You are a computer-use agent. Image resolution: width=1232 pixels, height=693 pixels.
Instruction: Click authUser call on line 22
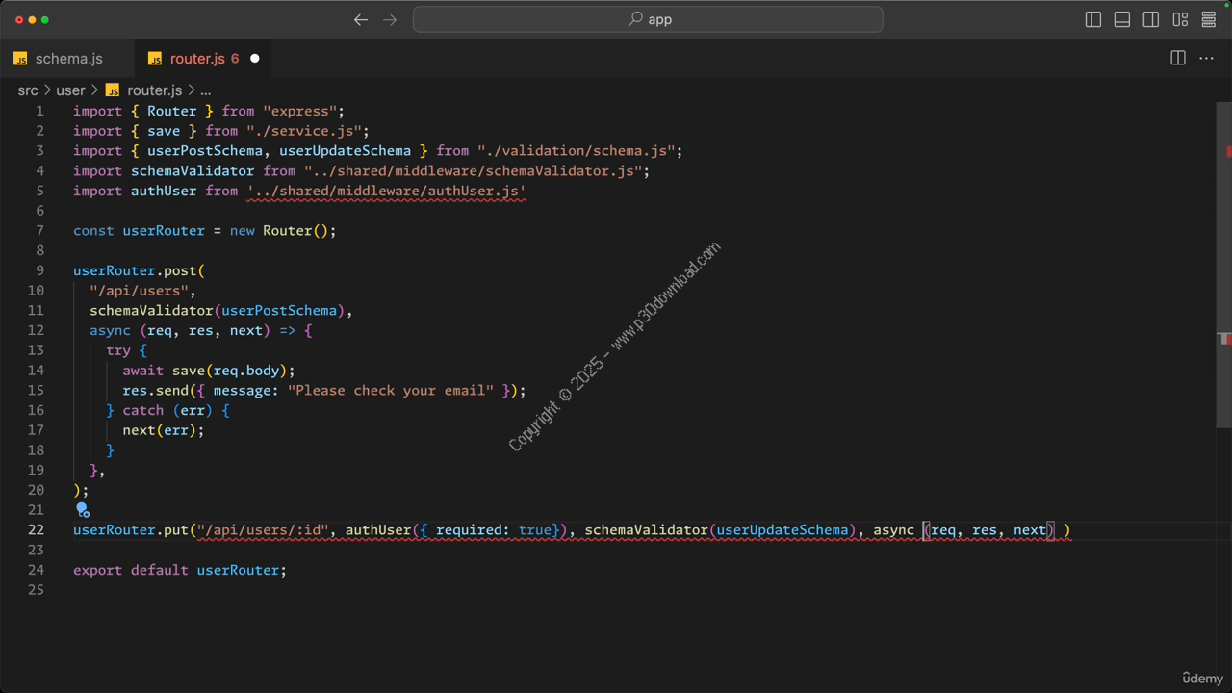378,530
